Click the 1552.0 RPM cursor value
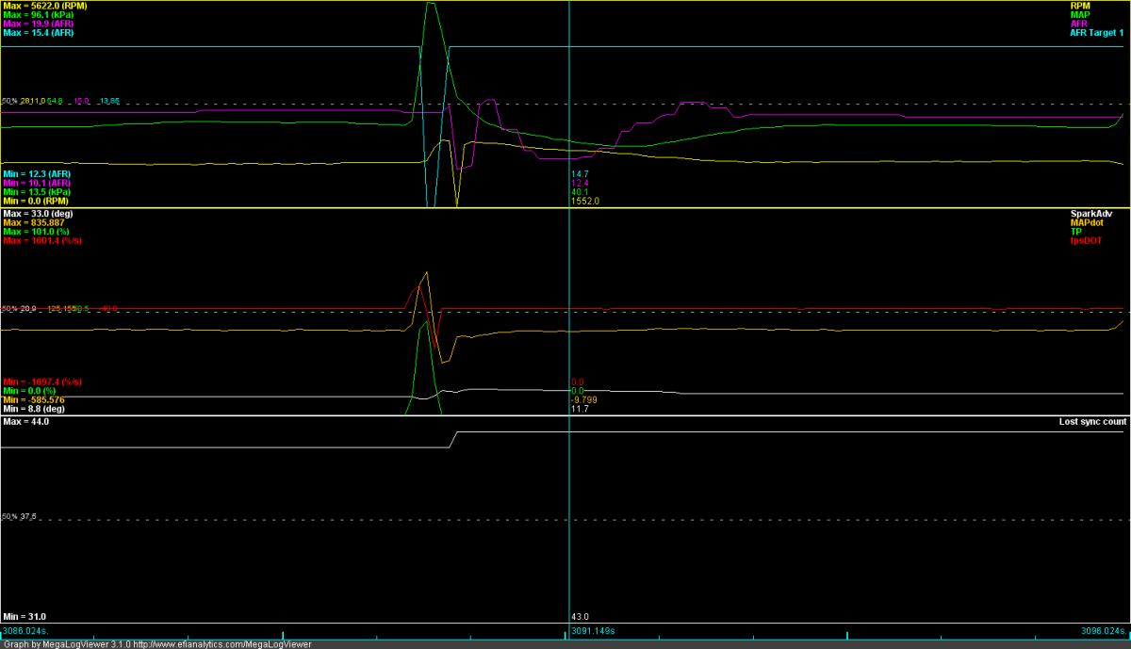The height and width of the screenshot is (649, 1131). (585, 202)
